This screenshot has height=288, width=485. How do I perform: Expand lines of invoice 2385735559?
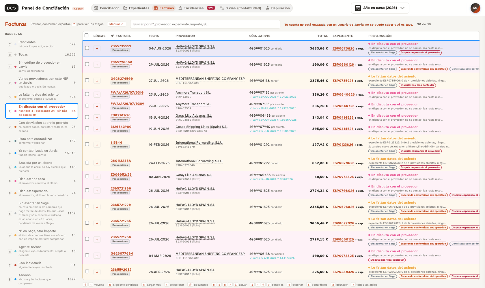click(97, 48)
